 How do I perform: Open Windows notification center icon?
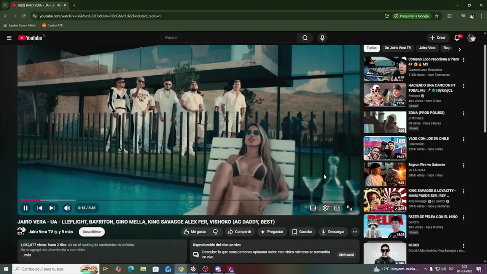click(479, 269)
